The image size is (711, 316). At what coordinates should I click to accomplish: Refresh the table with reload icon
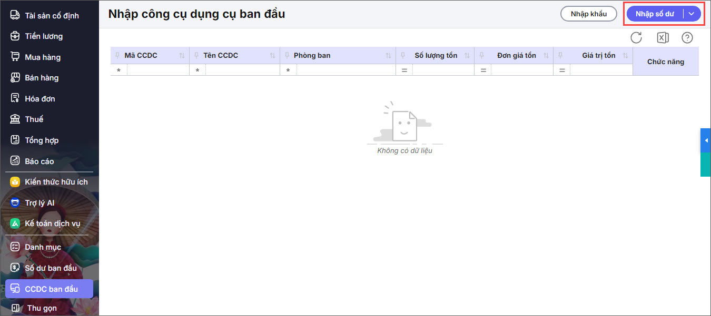click(x=636, y=37)
